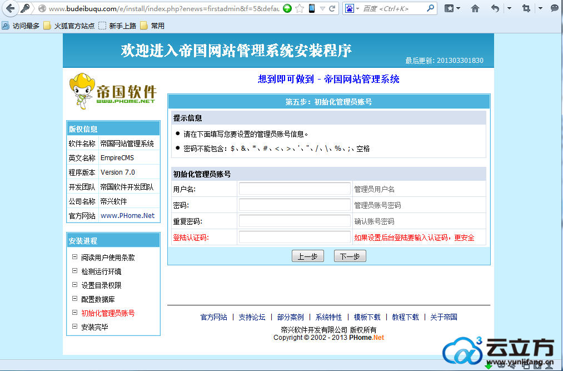Click the 第五步：初始化管理员账号 header

tap(328, 102)
